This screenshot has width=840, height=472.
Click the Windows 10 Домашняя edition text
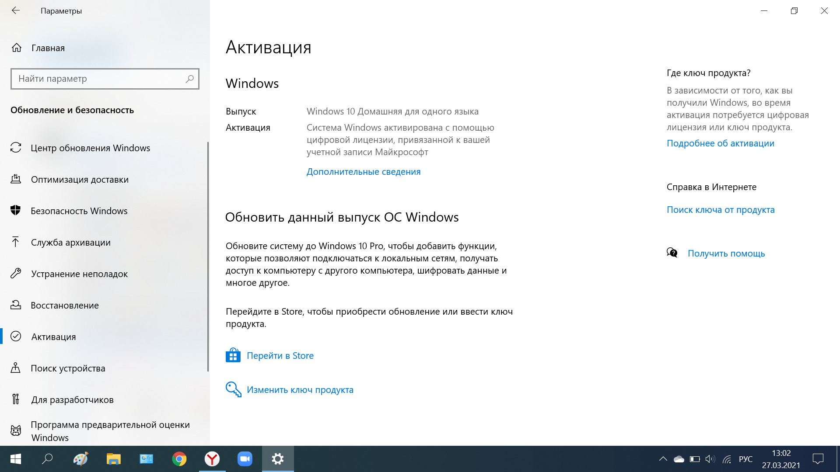[x=392, y=111]
